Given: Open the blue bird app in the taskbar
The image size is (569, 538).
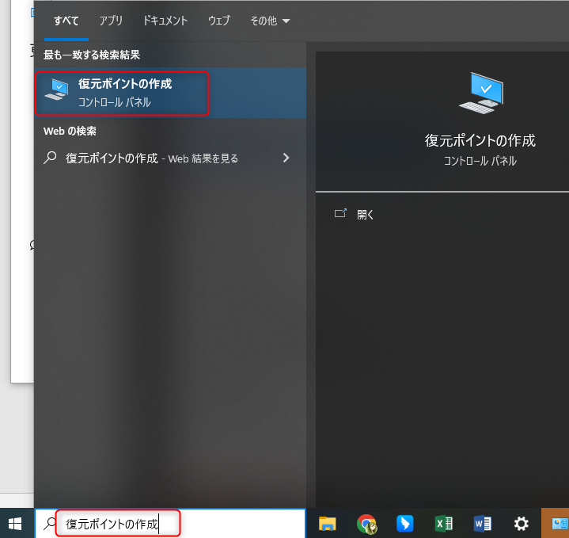Looking at the screenshot, I should (405, 524).
